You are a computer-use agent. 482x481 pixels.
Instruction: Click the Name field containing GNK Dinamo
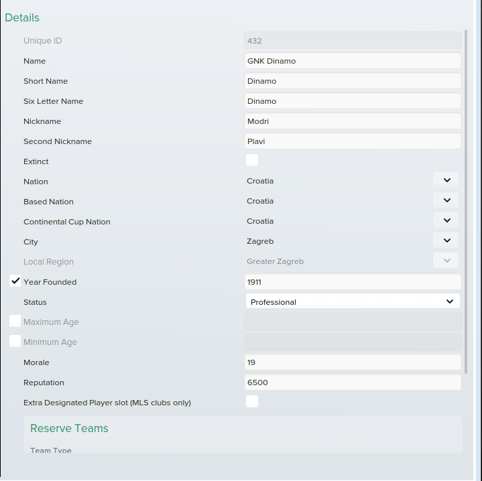[x=353, y=61]
